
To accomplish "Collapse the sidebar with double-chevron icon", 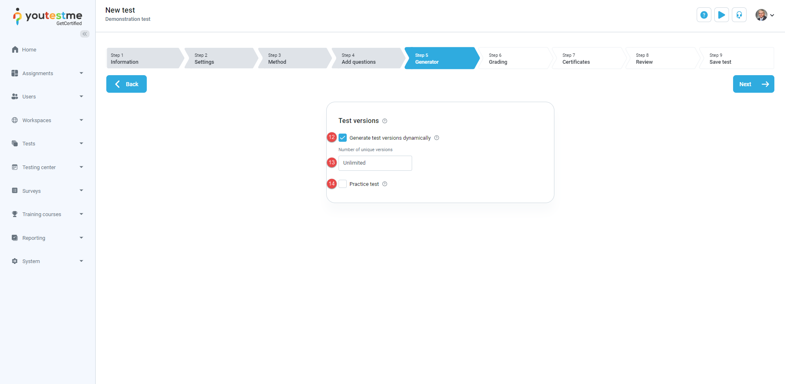I will click(85, 34).
